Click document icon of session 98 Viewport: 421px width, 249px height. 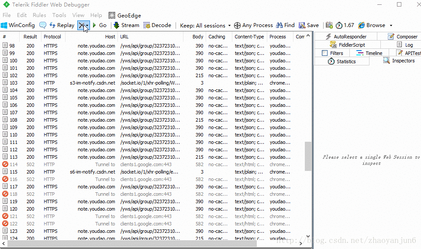pos(5,45)
